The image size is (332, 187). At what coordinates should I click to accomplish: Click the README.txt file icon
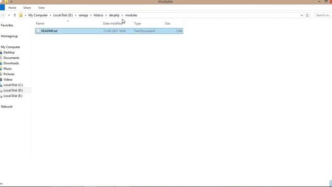[x=38, y=31]
